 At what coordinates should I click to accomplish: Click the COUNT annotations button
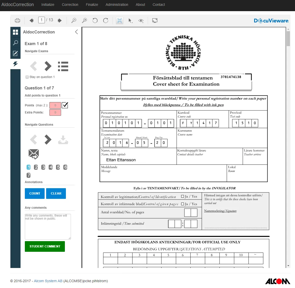tap(35, 194)
